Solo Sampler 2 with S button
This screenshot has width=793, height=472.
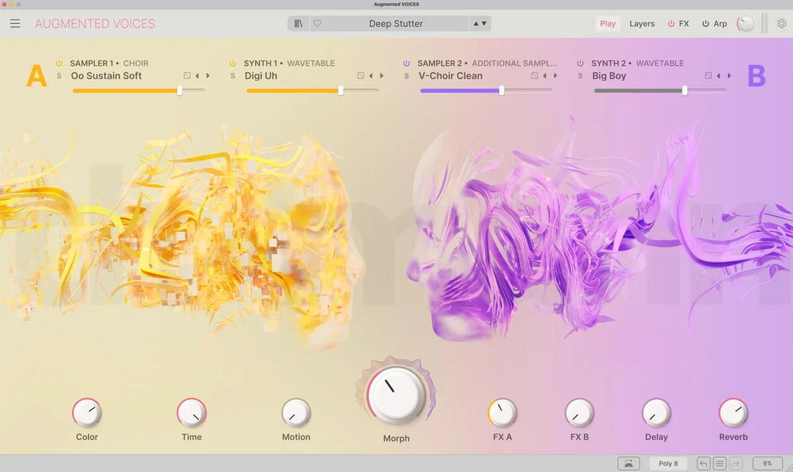tap(407, 76)
